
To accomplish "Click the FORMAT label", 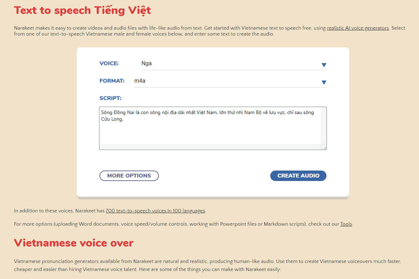I will (112, 81).
